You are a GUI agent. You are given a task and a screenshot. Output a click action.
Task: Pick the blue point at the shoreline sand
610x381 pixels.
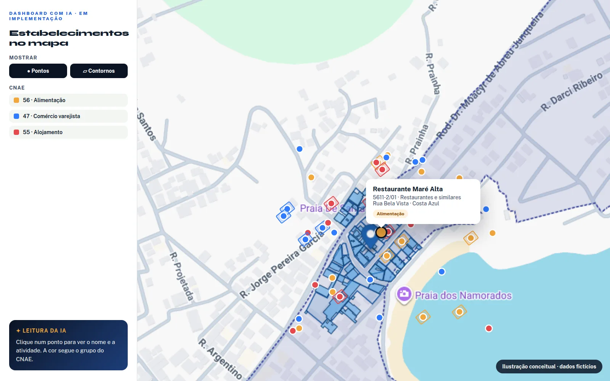pyautogui.click(x=441, y=272)
